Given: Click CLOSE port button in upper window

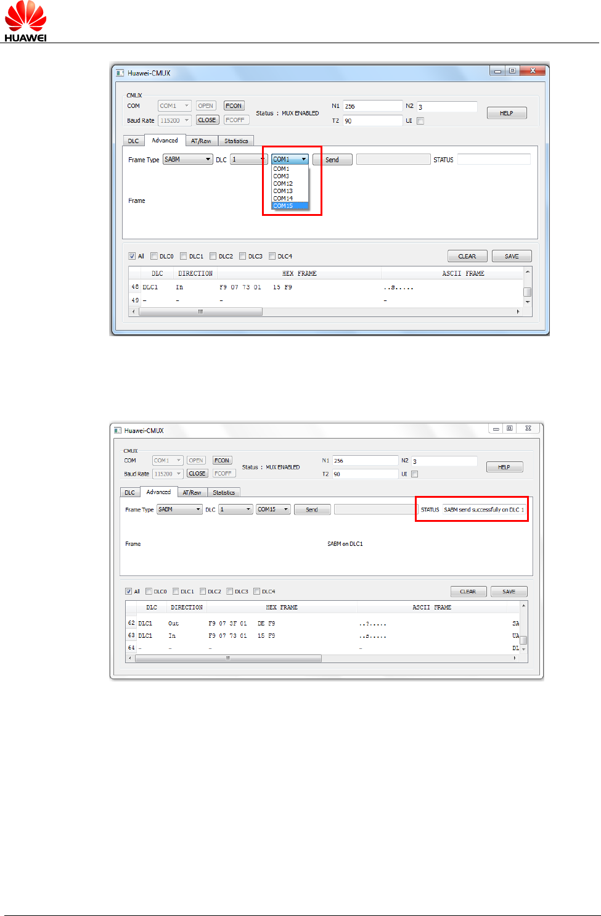Looking at the screenshot, I should (x=207, y=120).
